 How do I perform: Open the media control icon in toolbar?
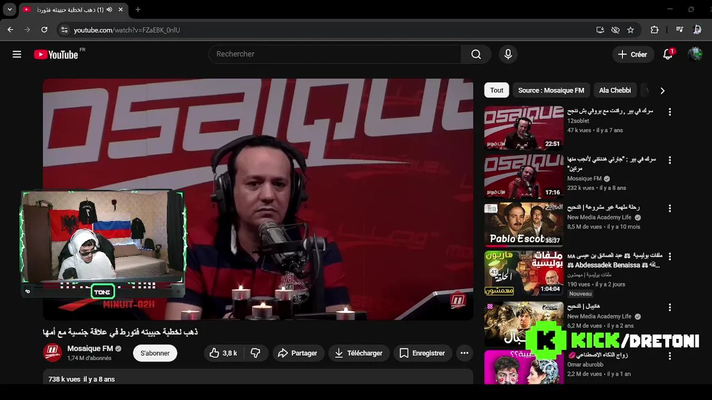(679, 30)
